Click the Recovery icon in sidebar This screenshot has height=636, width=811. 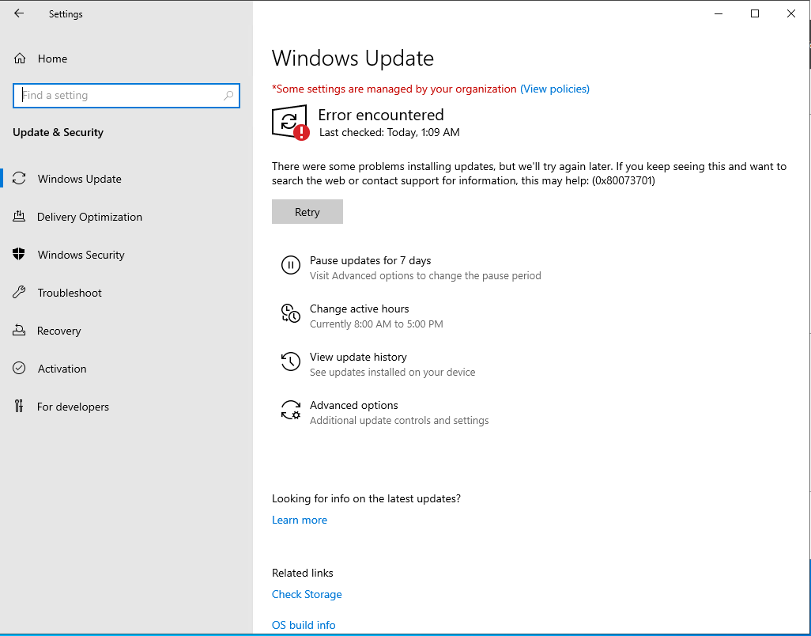[19, 330]
